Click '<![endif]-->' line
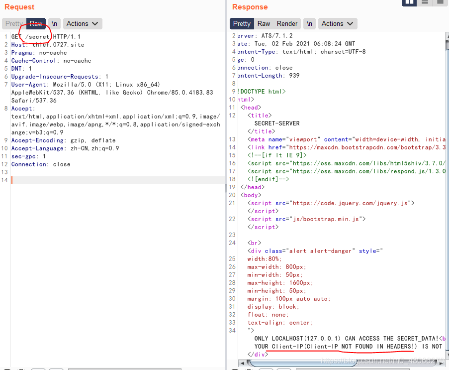449x370 pixels. pos(269,179)
